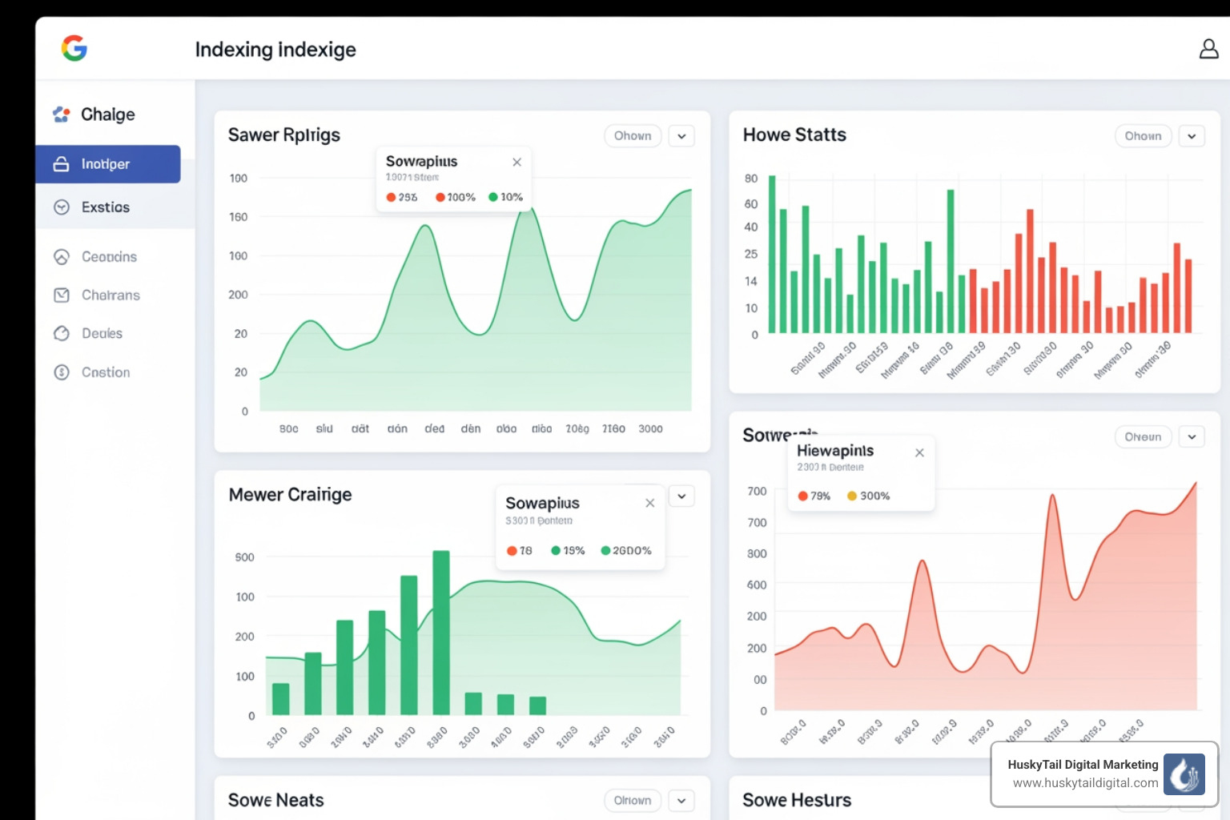
Task: Click the red 79% metric dot in Hiewapinls
Action: point(803,496)
